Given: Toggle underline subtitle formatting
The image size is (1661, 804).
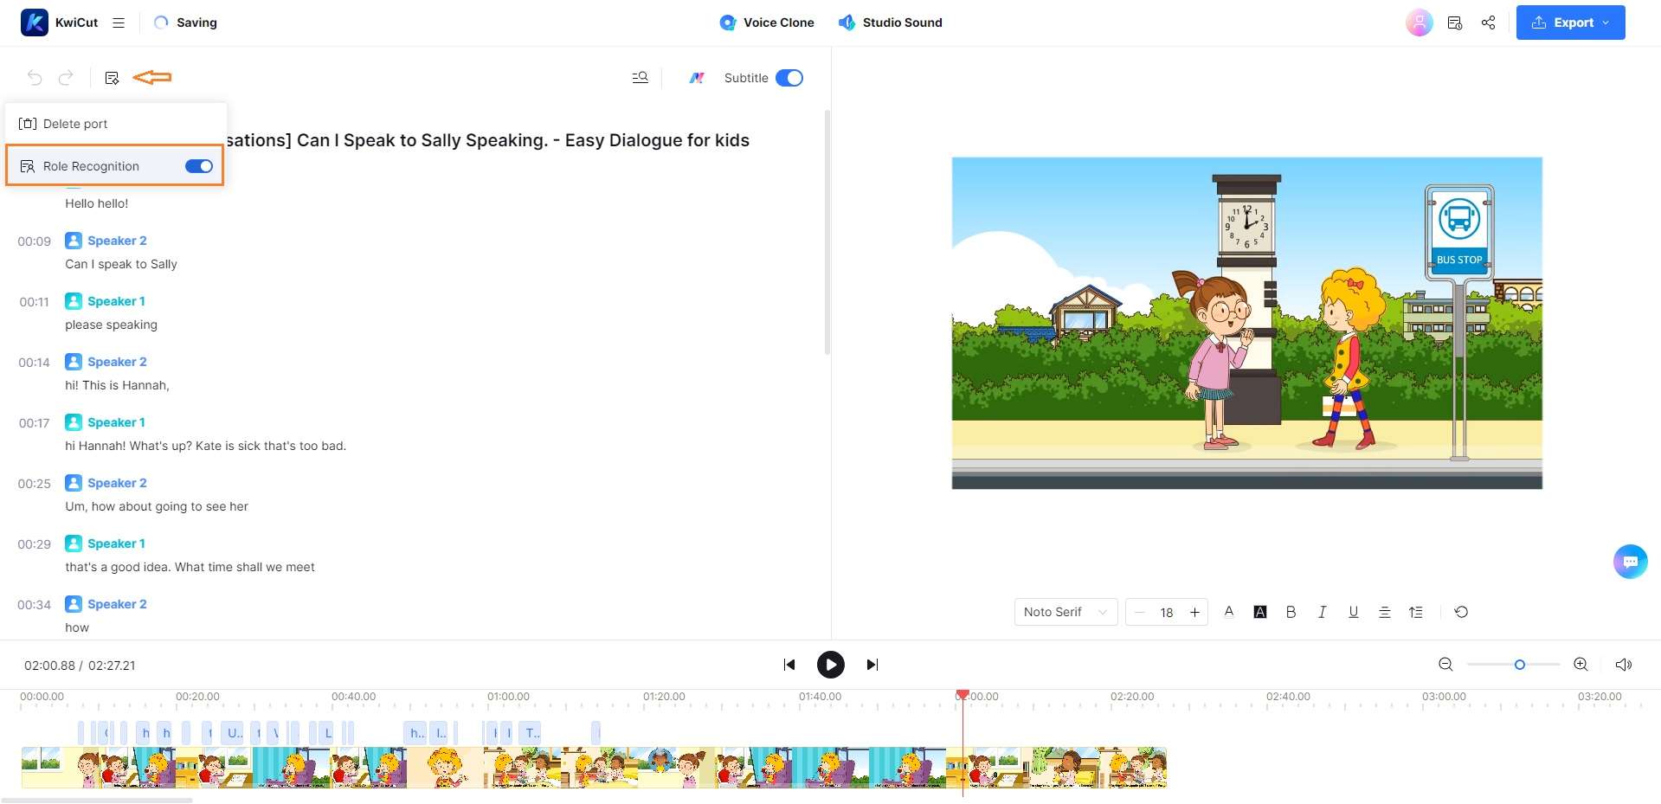Looking at the screenshot, I should [1354, 612].
